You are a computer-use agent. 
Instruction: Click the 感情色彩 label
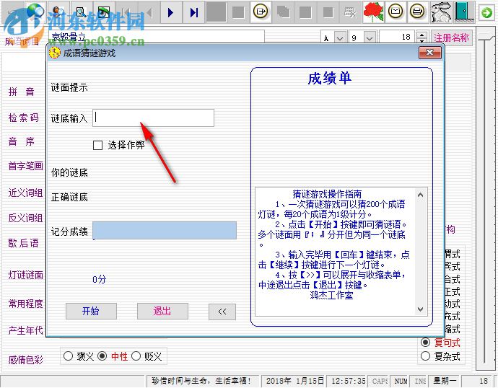coord(26,360)
